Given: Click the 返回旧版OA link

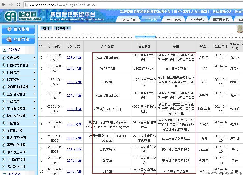Looking at the screenshot, I should click(222, 12).
